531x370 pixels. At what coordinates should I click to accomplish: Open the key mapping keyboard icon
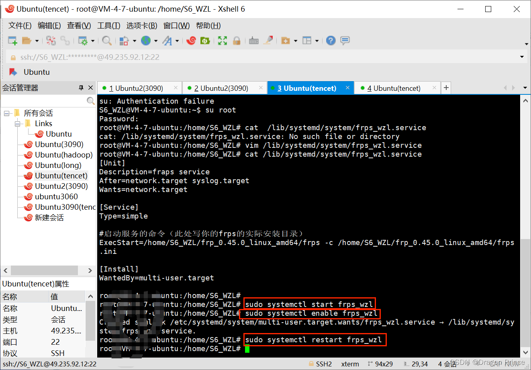point(254,41)
